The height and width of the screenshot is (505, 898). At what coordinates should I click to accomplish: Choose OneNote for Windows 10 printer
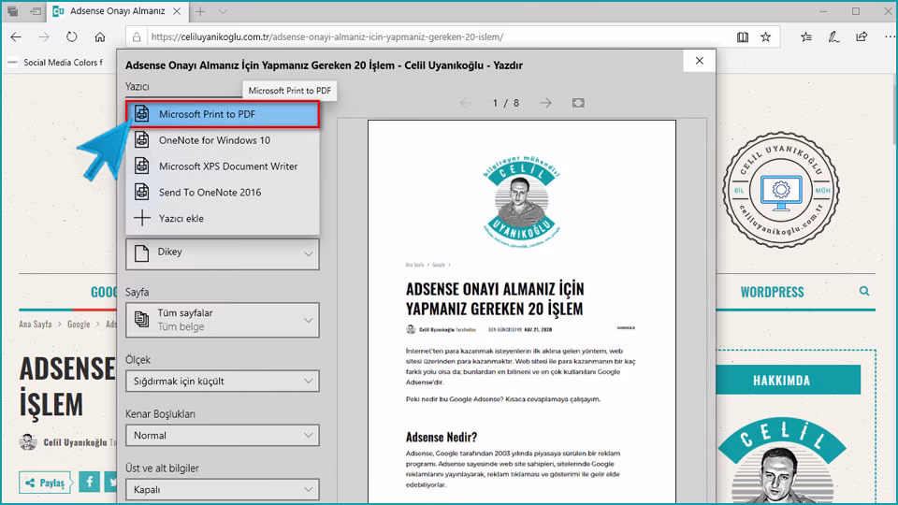click(x=223, y=140)
